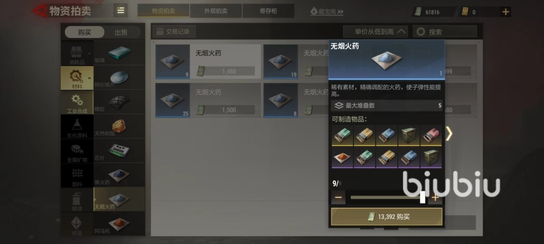Expand next page of craftable items arrow
The width and height of the screenshot is (544, 244).
[x=449, y=134]
